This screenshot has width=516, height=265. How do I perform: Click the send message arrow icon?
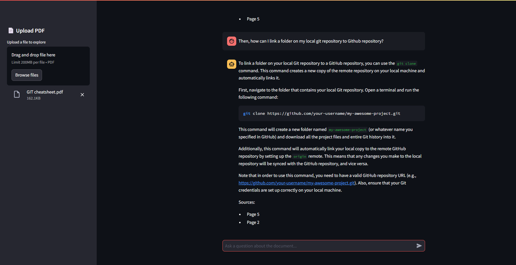[419, 246]
